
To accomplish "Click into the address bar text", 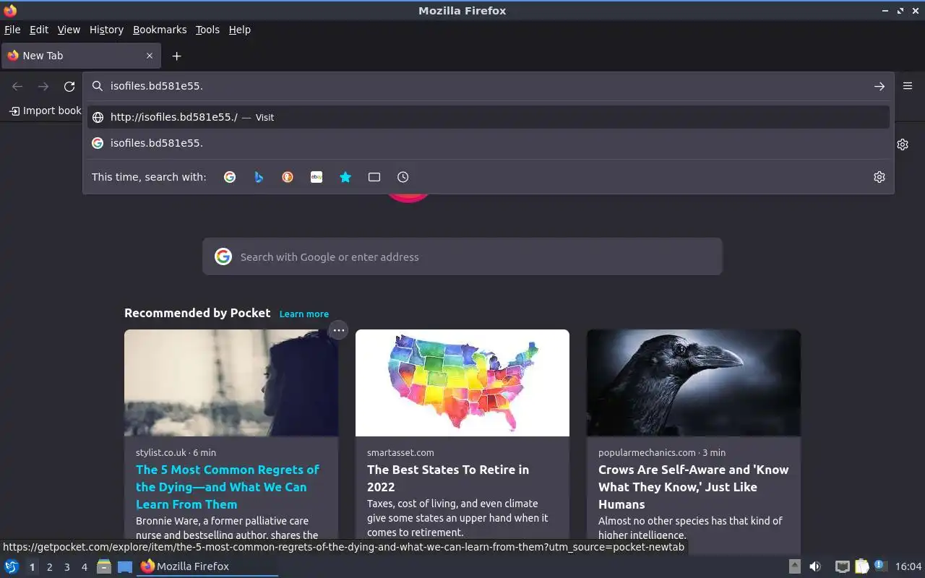I will [x=157, y=86].
